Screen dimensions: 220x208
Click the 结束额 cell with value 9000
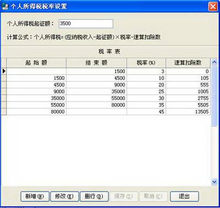pyautogui.click(x=96, y=85)
